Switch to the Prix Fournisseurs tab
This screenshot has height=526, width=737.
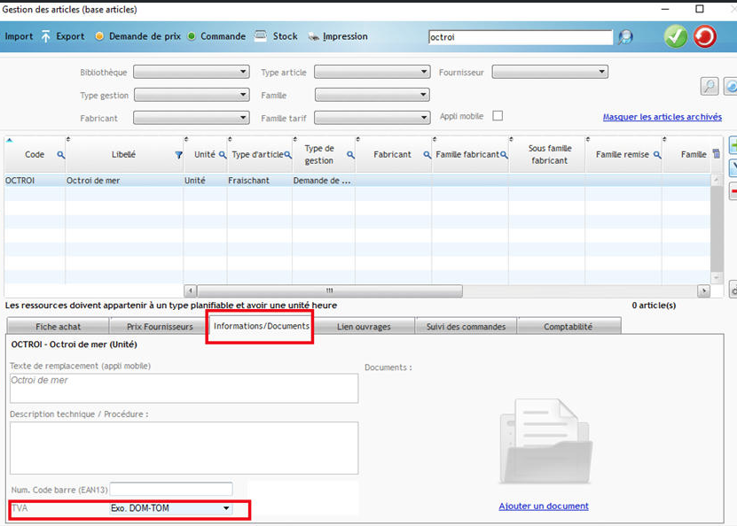coord(157,326)
